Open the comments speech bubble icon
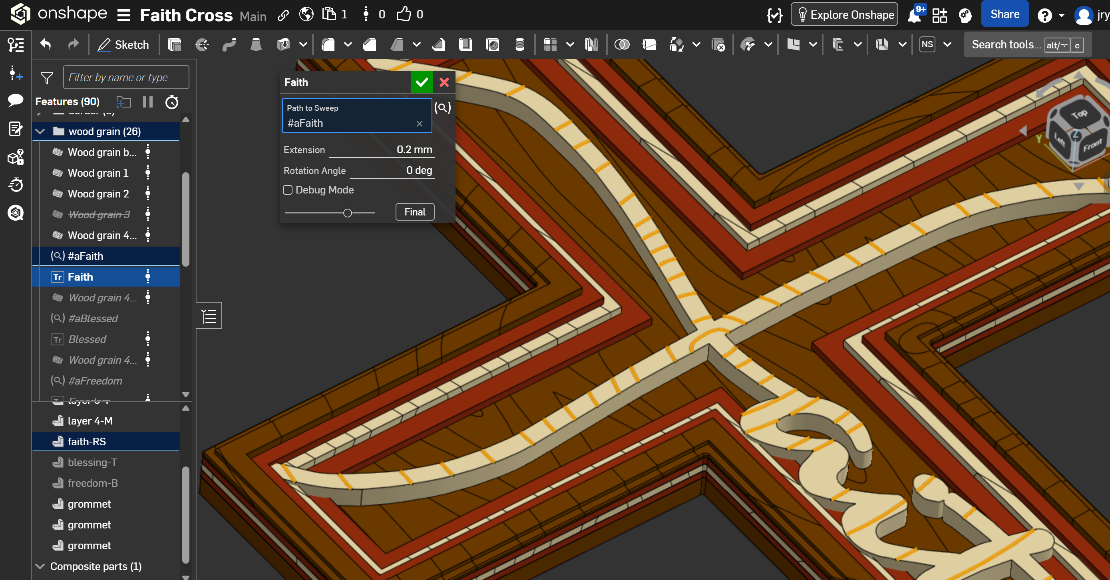The image size is (1110, 580). click(16, 100)
